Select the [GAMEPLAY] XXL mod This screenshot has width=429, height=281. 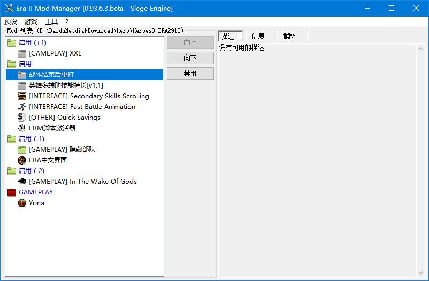coord(55,53)
